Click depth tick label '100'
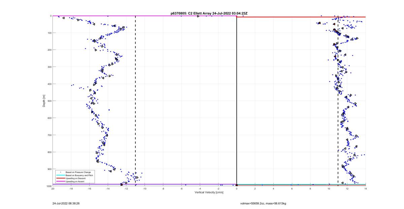Image resolution: width=404 pixels, height=209 pixels. [49, 33]
